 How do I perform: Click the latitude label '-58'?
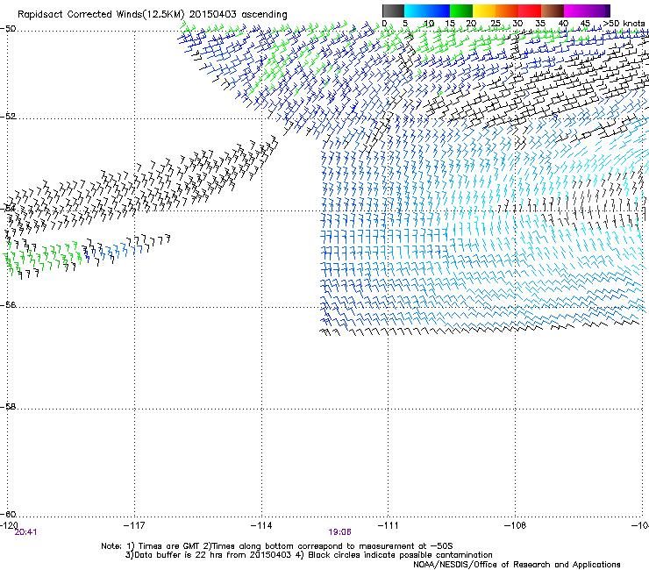tap(8, 407)
